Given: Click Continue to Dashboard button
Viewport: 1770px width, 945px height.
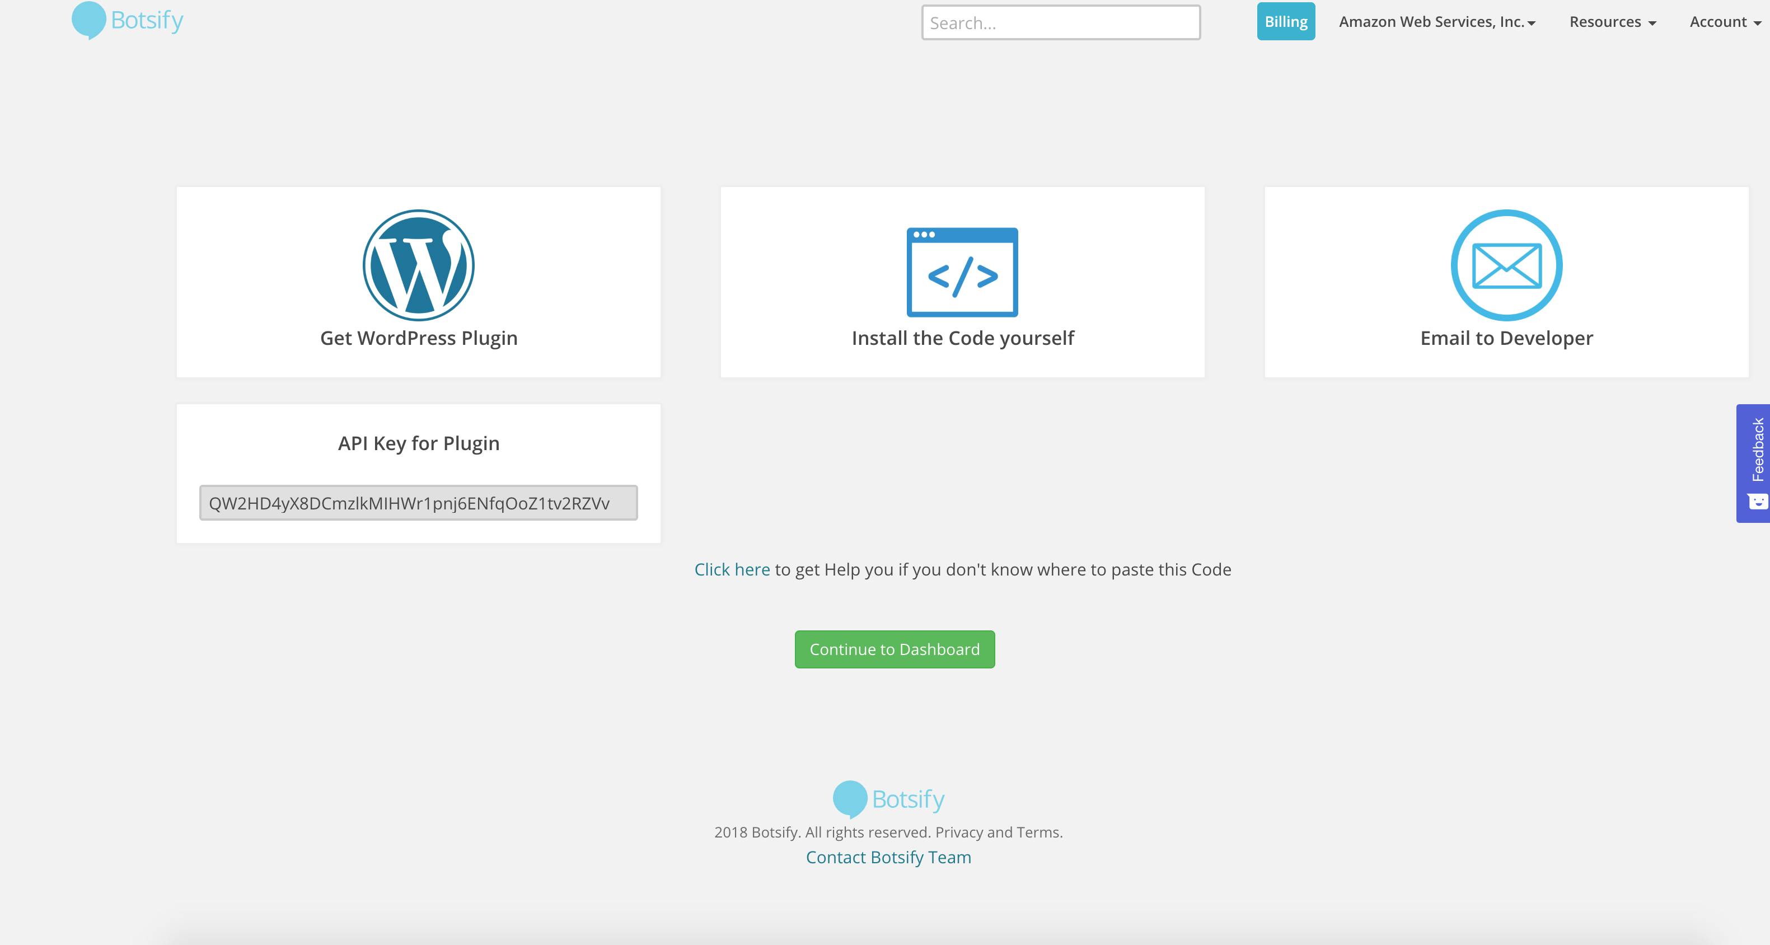Looking at the screenshot, I should 895,649.
